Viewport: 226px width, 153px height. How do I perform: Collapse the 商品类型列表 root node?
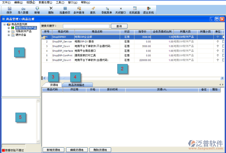tap(5, 24)
